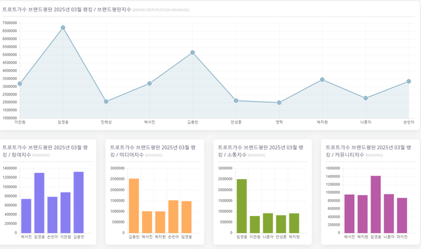Click the 7000000 y-axis value on the line chart
The height and width of the screenshot is (249, 421).
tap(10, 23)
